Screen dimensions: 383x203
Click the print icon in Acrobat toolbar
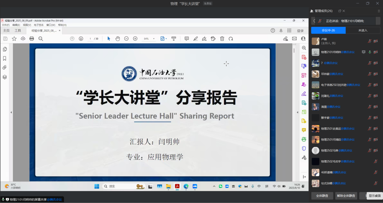pyautogui.click(x=32, y=39)
